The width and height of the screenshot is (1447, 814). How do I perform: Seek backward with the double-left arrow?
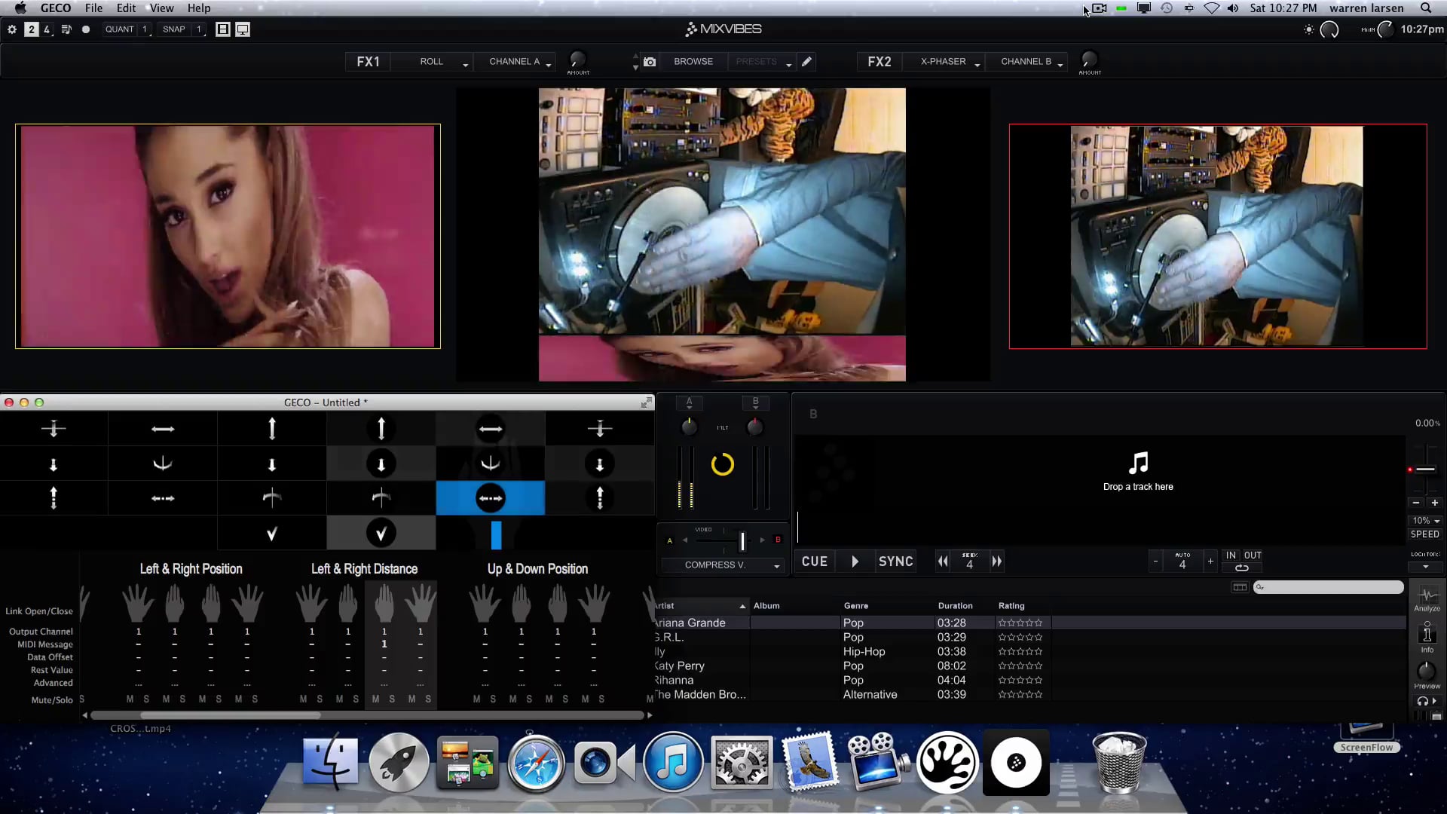pos(943,562)
